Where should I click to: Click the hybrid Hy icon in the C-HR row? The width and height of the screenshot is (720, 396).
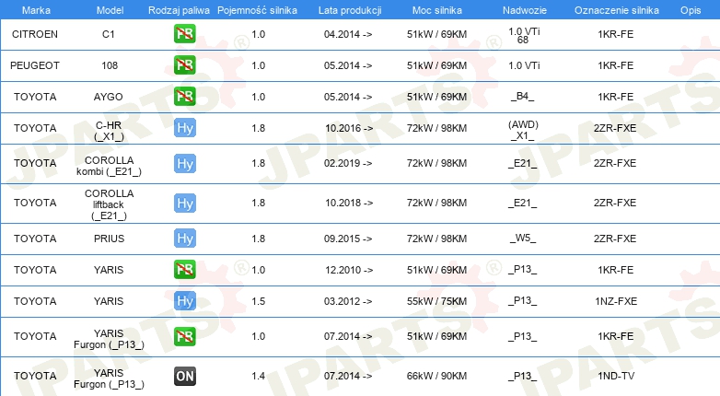[185, 128]
